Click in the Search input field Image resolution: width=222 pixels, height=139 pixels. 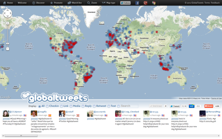tap(129, 106)
